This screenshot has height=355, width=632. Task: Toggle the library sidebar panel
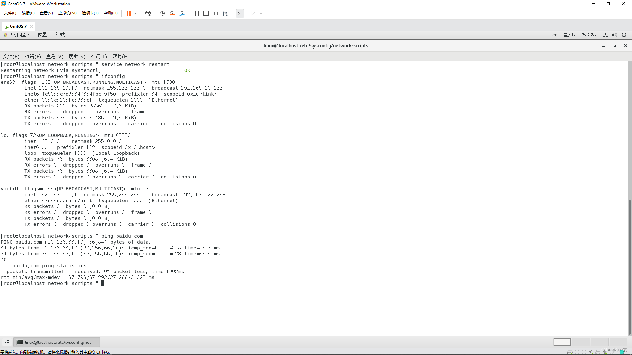click(x=196, y=13)
